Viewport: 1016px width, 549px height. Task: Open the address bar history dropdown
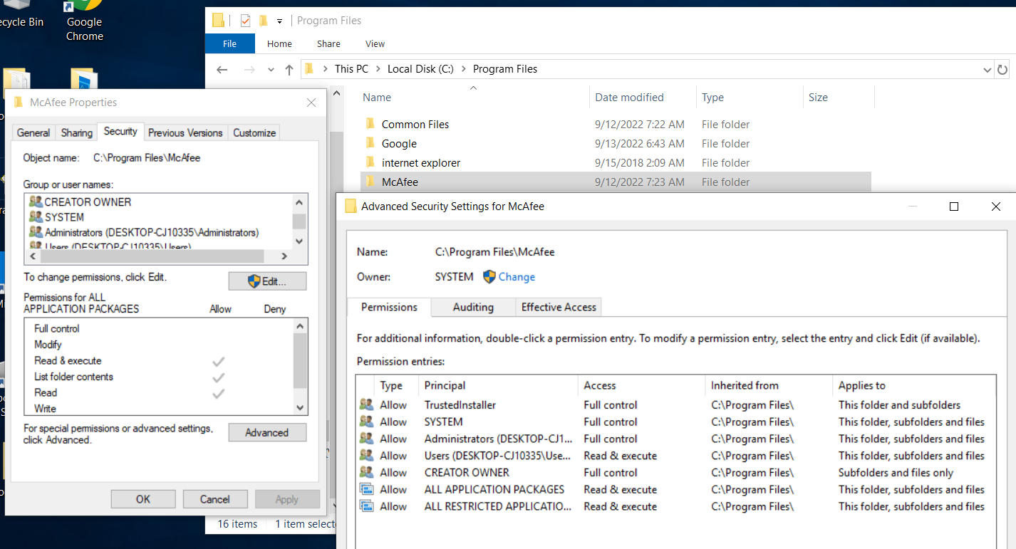(987, 69)
